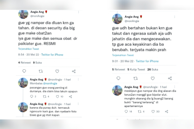The width and height of the screenshot is (194, 129).
Task: Open the @nonAngie mention in 'Membalas' line
Action: [x=50, y=83]
